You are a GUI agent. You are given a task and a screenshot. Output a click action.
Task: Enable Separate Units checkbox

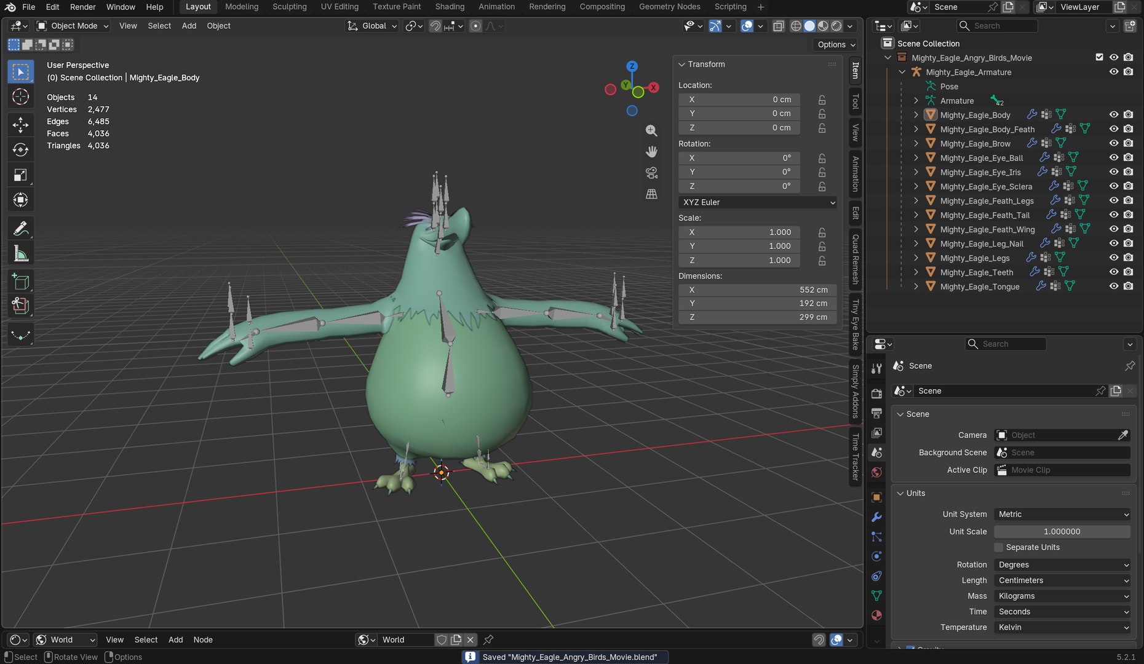coord(999,547)
